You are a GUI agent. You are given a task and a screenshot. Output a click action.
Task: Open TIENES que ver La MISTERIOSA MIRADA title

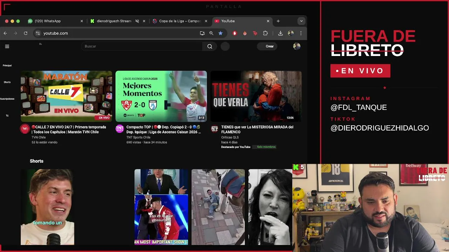coord(257,129)
